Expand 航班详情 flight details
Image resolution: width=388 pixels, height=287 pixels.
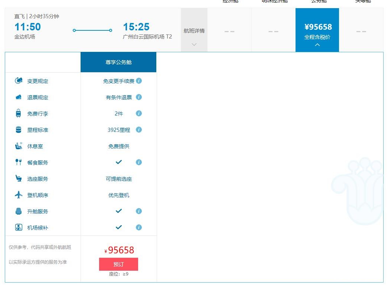[194, 30]
